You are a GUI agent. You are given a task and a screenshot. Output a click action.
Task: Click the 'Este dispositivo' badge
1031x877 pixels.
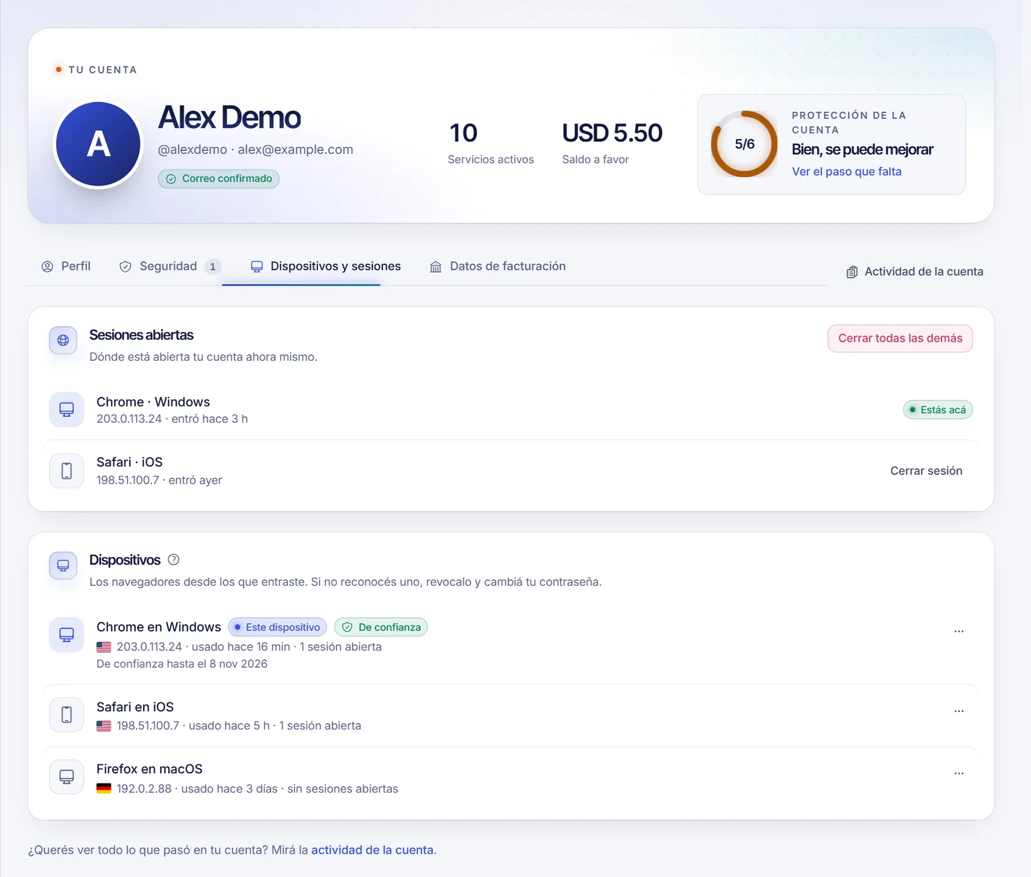(x=278, y=627)
